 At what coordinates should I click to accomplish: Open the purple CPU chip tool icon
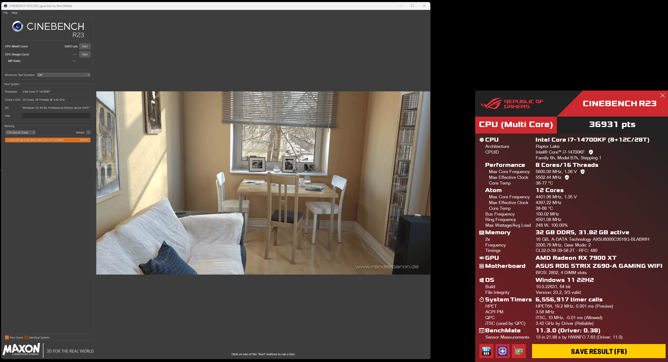[502, 351]
